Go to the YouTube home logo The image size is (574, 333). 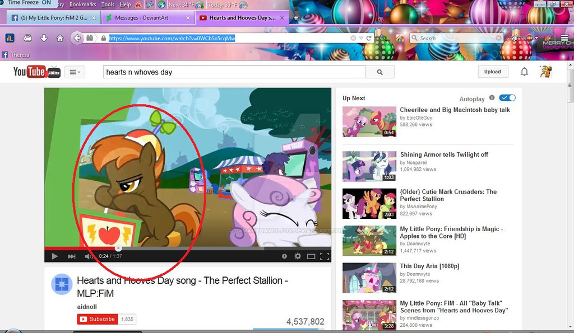coord(36,72)
